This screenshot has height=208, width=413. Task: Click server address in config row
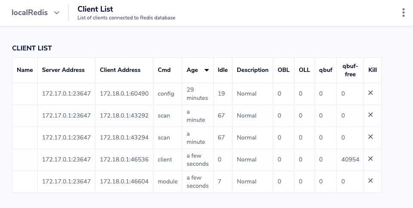66,93
